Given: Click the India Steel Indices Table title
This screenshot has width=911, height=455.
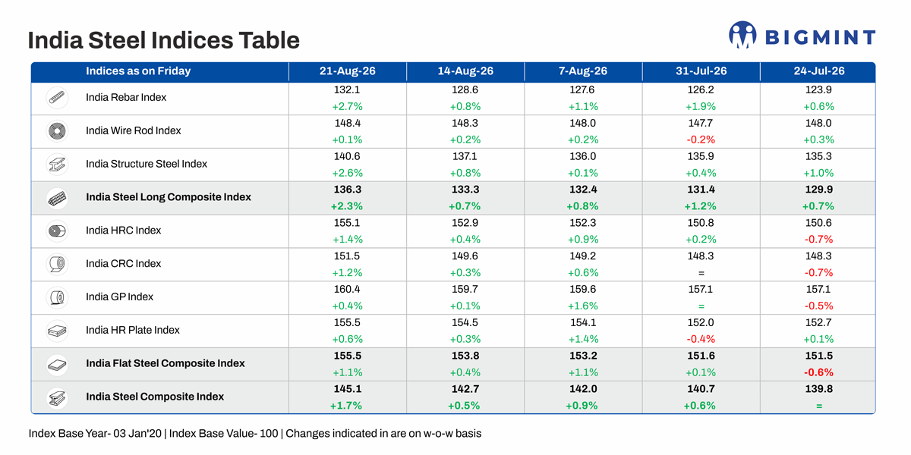Looking at the screenshot, I should click(x=164, y=39).
